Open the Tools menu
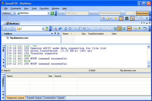 [34, 9]
